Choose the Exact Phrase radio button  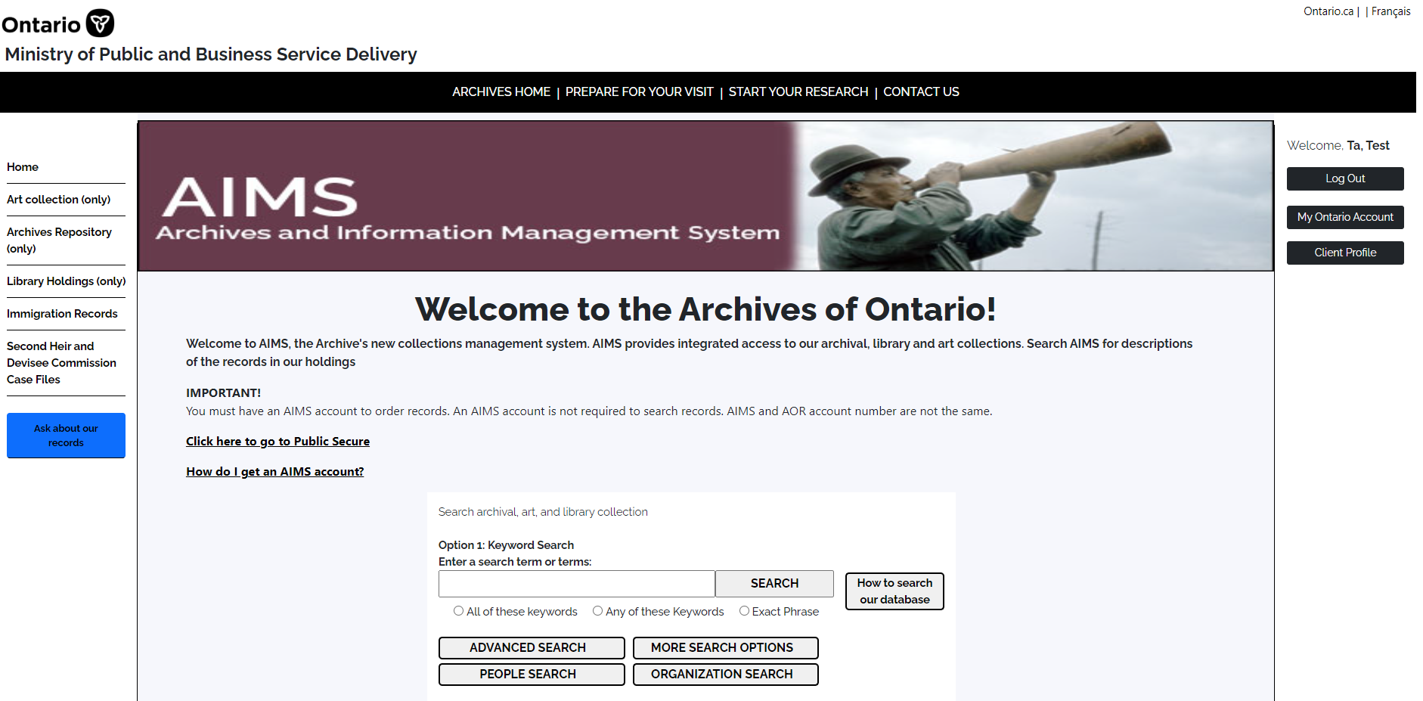coord(744,611)
